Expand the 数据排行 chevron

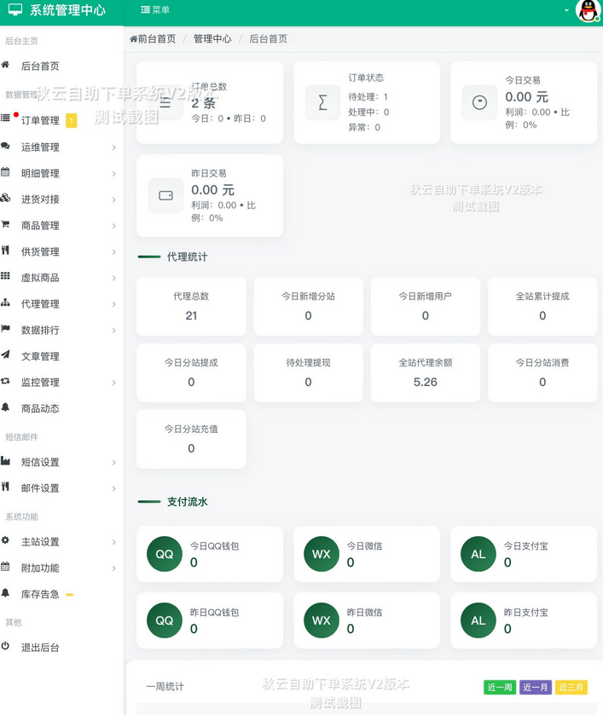113,330
